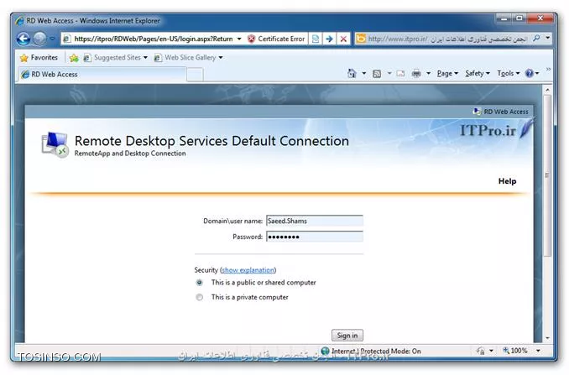
Task: Click the RD Web Access header label
Action: coord(506,112)
